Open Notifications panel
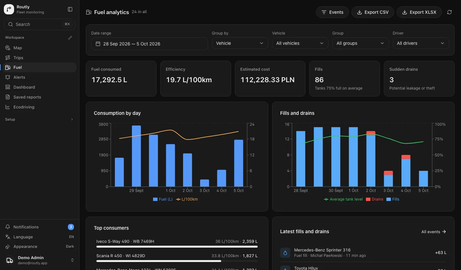The height and width of the screenshot is (270, 461). coord(39,227)
